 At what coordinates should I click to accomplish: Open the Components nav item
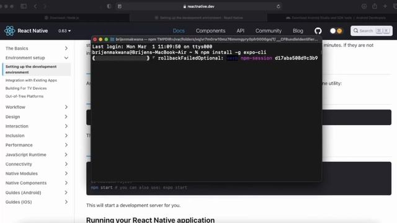pos(210,31)
